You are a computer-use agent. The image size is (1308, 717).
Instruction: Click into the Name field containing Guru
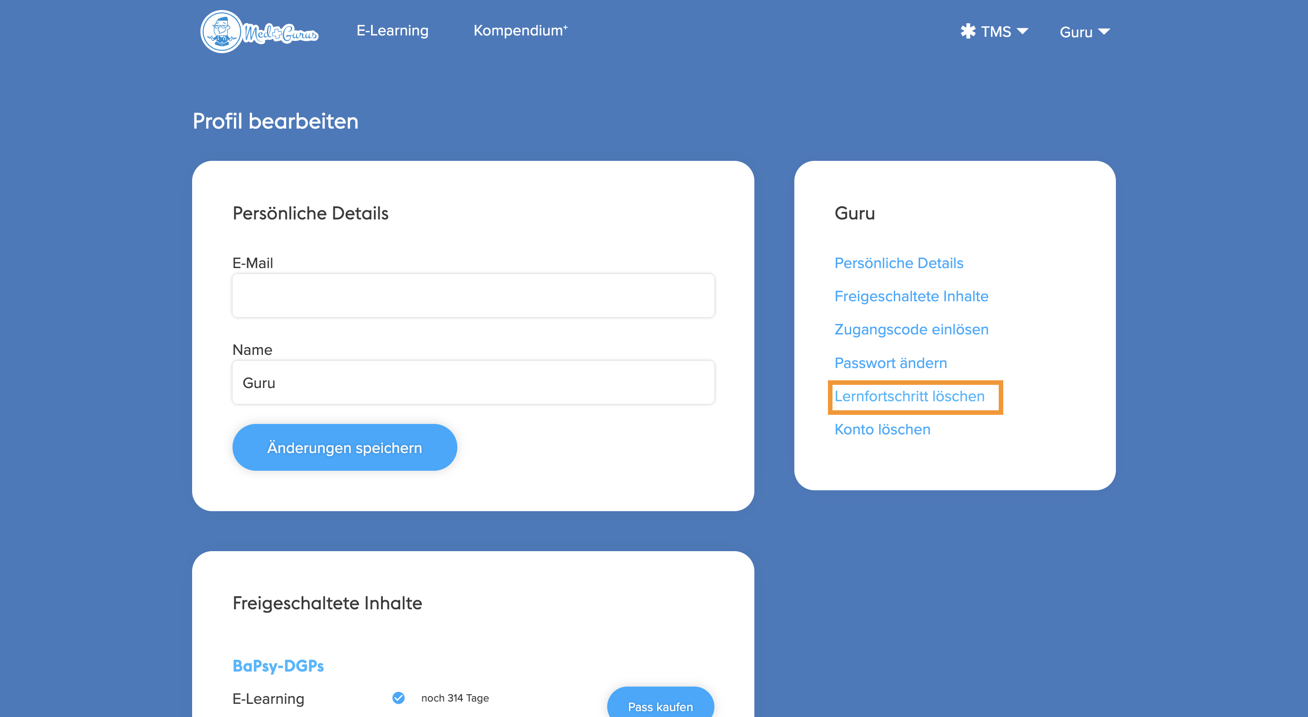tap(473, 383)
